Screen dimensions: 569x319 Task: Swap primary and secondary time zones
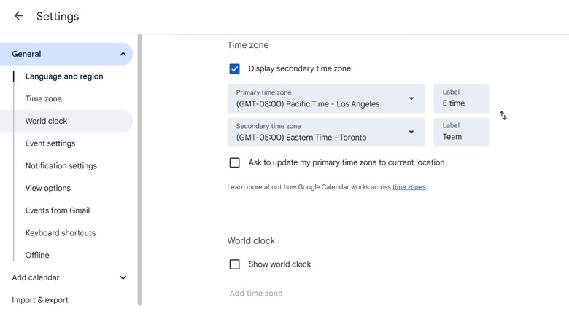(x=503, y=116)
